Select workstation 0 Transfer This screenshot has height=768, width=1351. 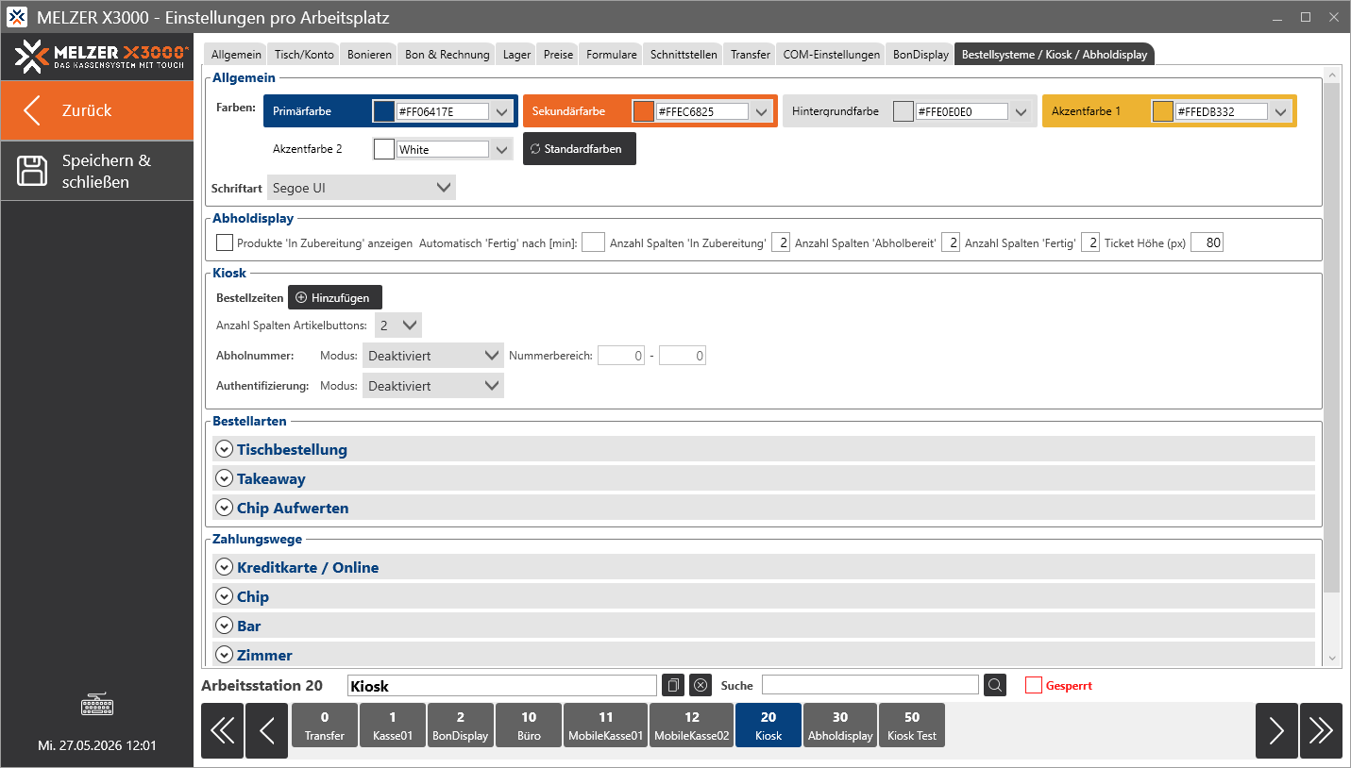pos(325,726)
